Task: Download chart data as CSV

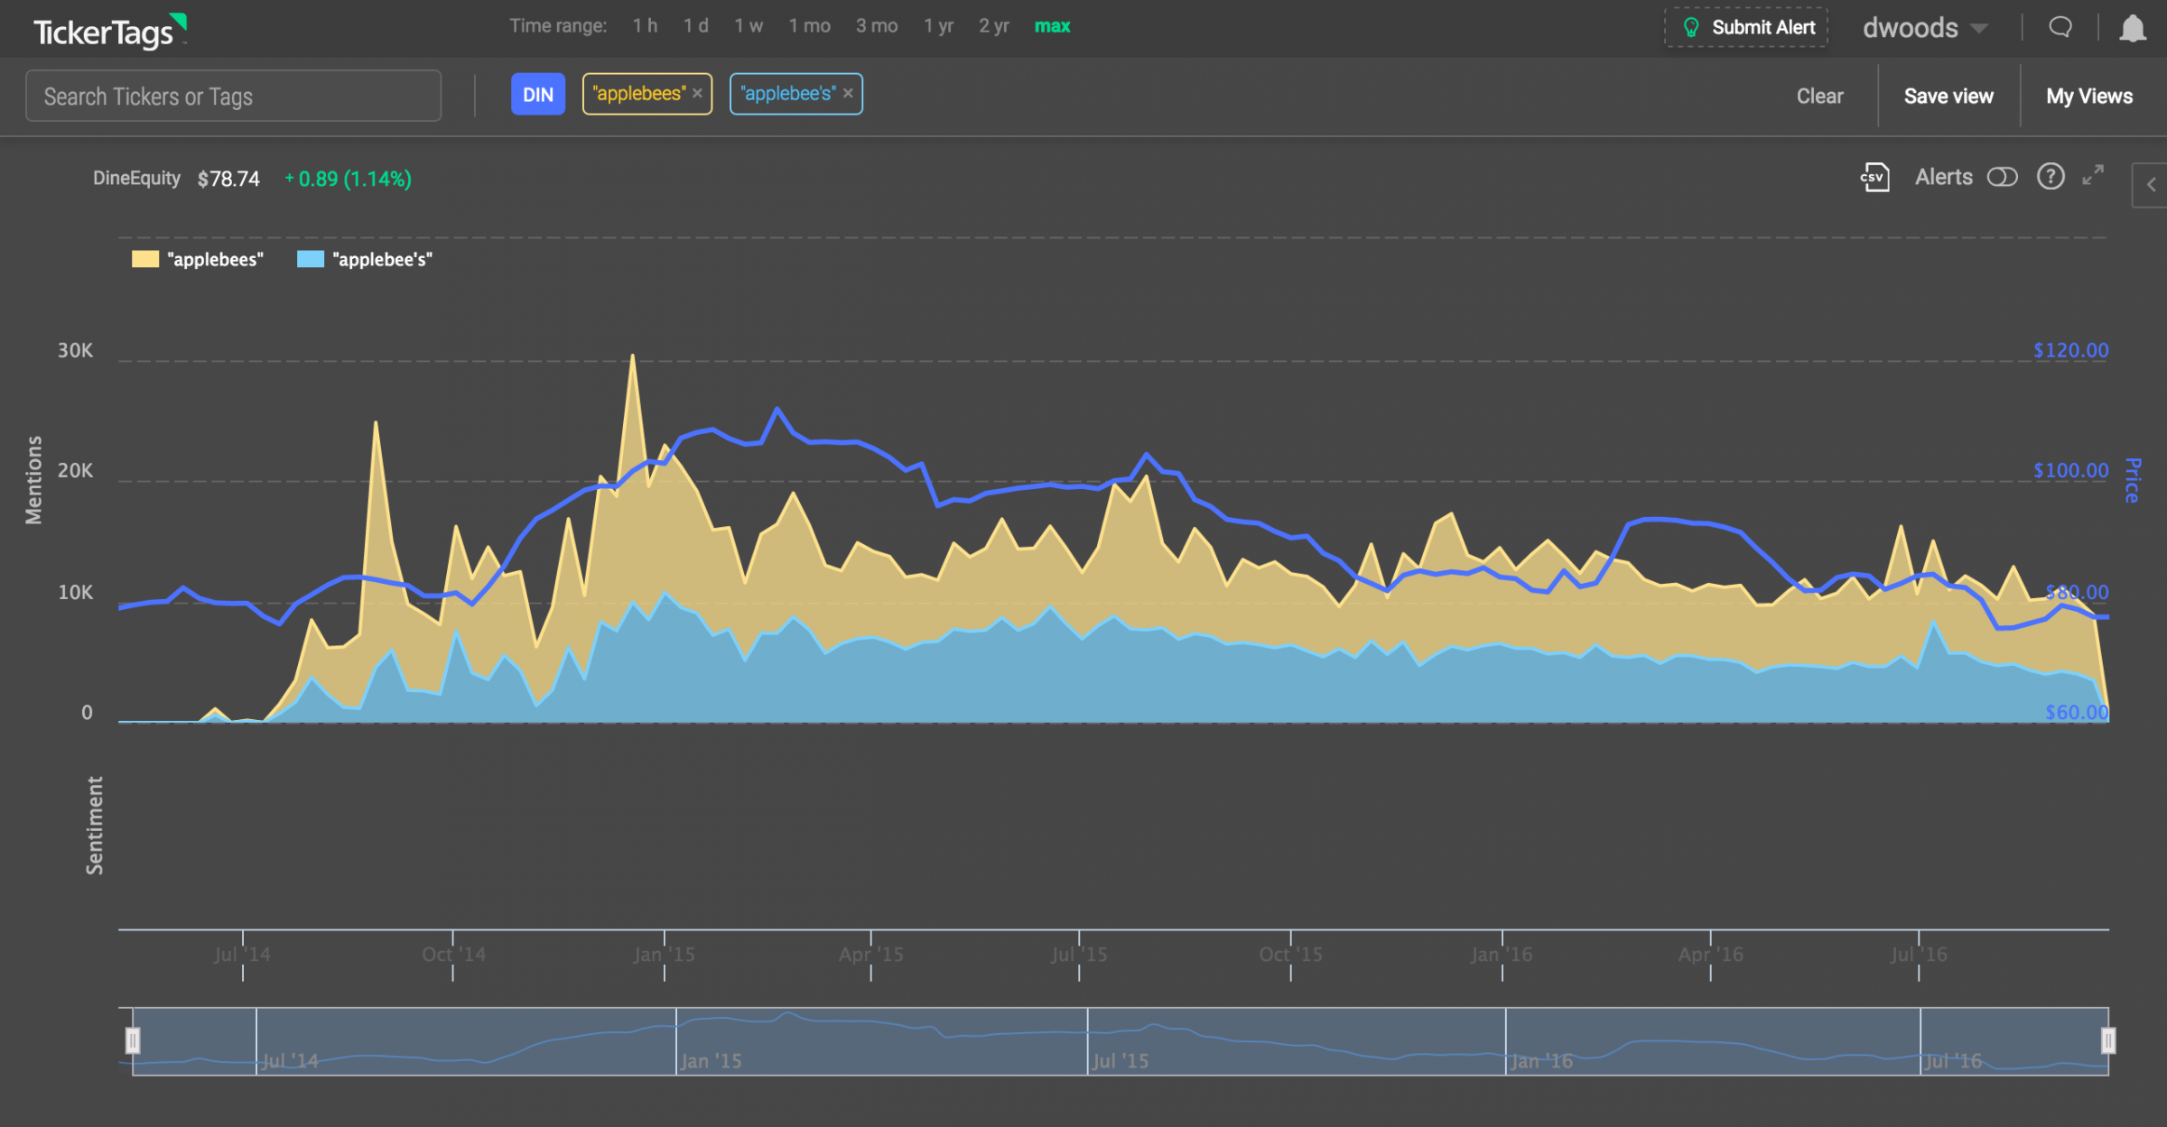Action: pos(1874,177)
